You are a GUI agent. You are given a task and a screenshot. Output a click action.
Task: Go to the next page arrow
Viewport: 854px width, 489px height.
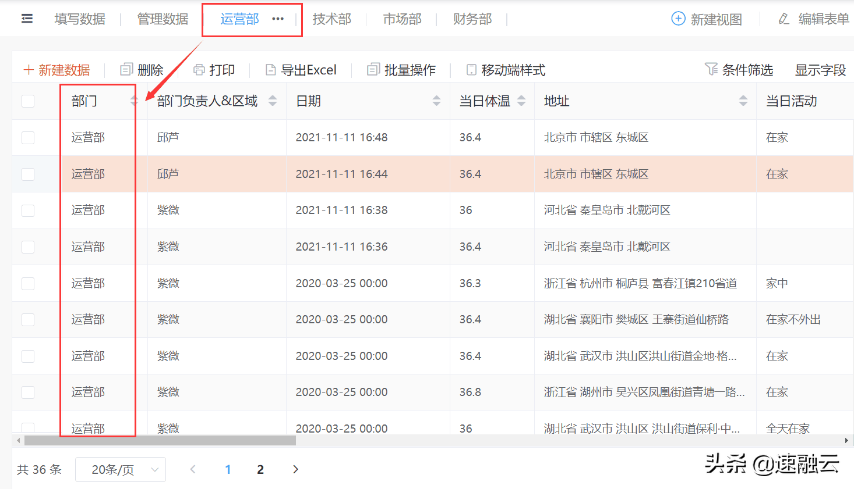pyautogui.click(x=295, y=469)
